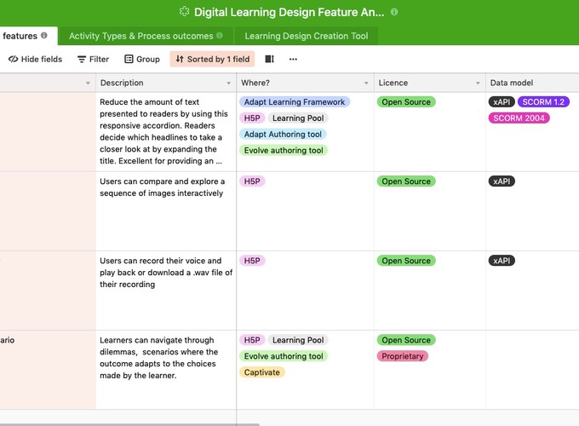Click the base icon beside Digital Learning title
Screen dimensions: 579x426
(x=184, y=12)
